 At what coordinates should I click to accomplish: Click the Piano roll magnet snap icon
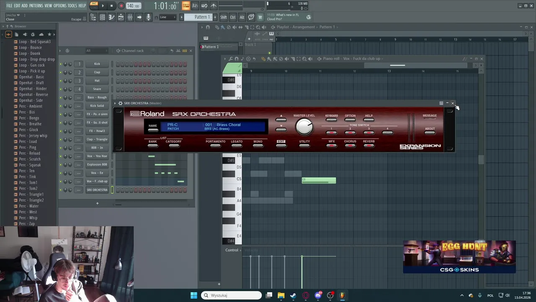pos(237,59)
